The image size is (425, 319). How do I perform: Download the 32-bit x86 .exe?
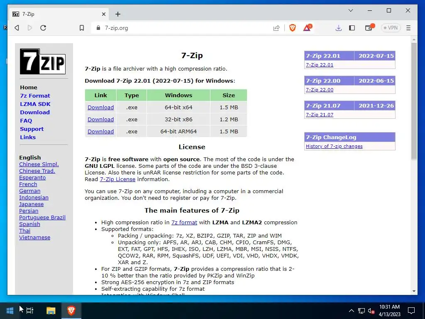pyautogui.click(x=100, y=119)
